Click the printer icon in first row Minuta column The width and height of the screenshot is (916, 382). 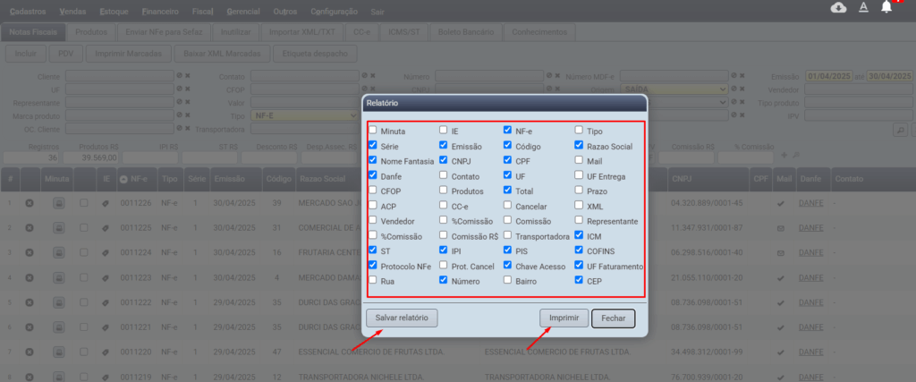tap(59, 204)
